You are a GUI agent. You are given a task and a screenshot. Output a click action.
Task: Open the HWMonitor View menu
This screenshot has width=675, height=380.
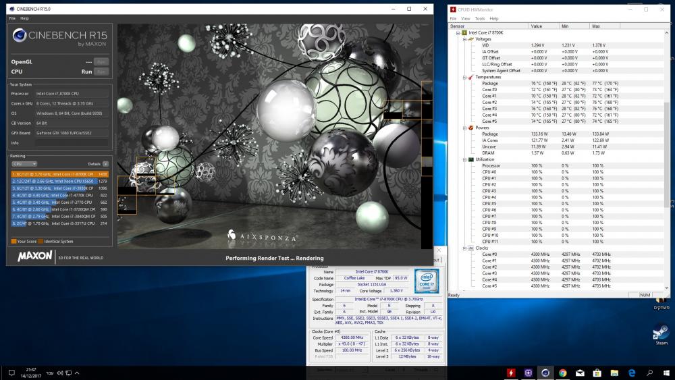pos(465,18)
